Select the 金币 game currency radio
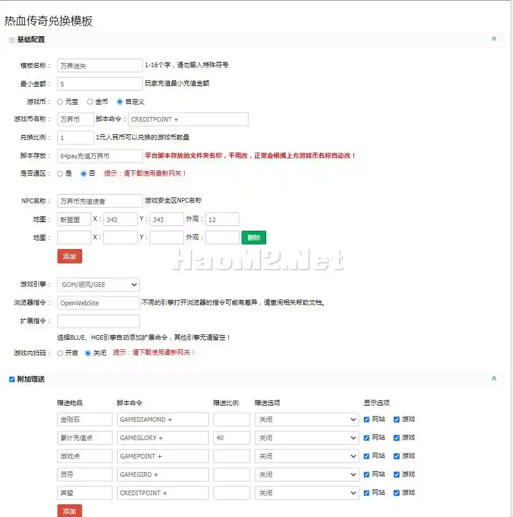 click(90, 102)
